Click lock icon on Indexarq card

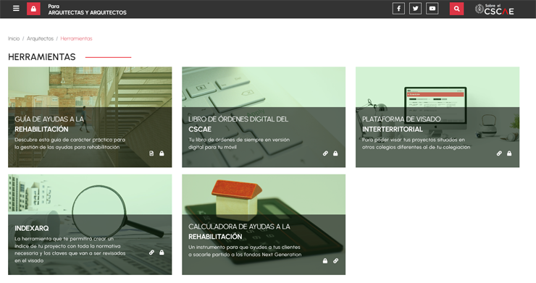click(x=162, y=253)
